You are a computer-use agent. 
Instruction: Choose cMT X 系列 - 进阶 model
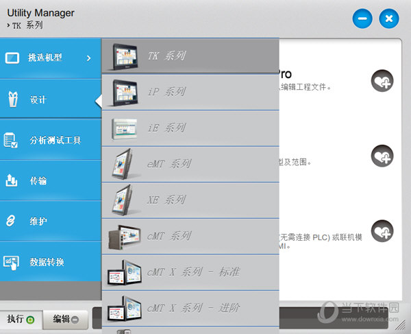pos(190,309)
